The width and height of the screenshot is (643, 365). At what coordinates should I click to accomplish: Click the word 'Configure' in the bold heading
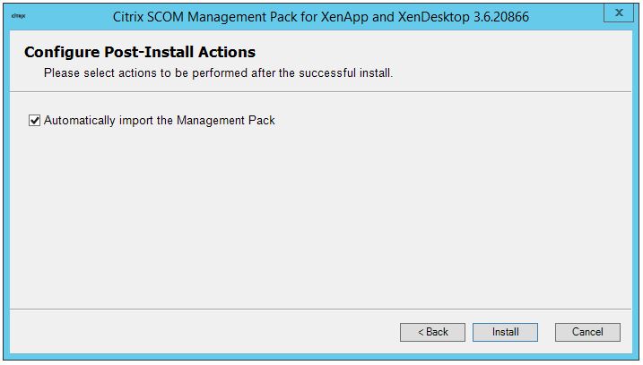click(61, 53)
